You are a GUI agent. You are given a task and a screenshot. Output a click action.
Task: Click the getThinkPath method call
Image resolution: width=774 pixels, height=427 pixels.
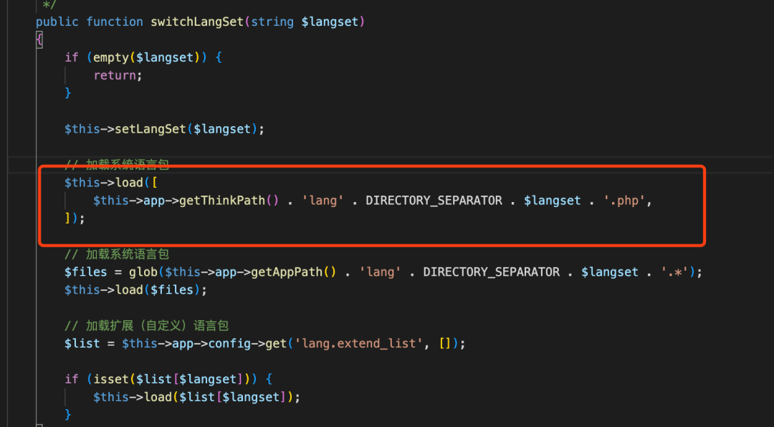[222, 201]
